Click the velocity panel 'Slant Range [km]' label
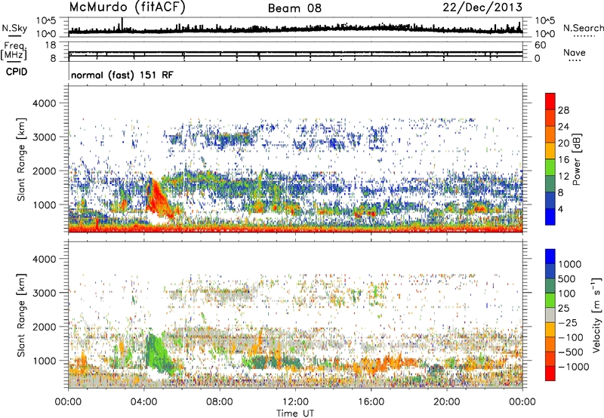Viewport: 604px width, 418px height. tap(21, 315)
